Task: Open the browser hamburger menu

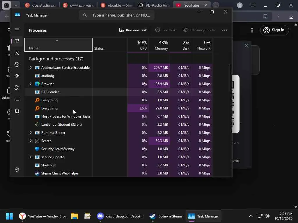Action: (253, 5)
